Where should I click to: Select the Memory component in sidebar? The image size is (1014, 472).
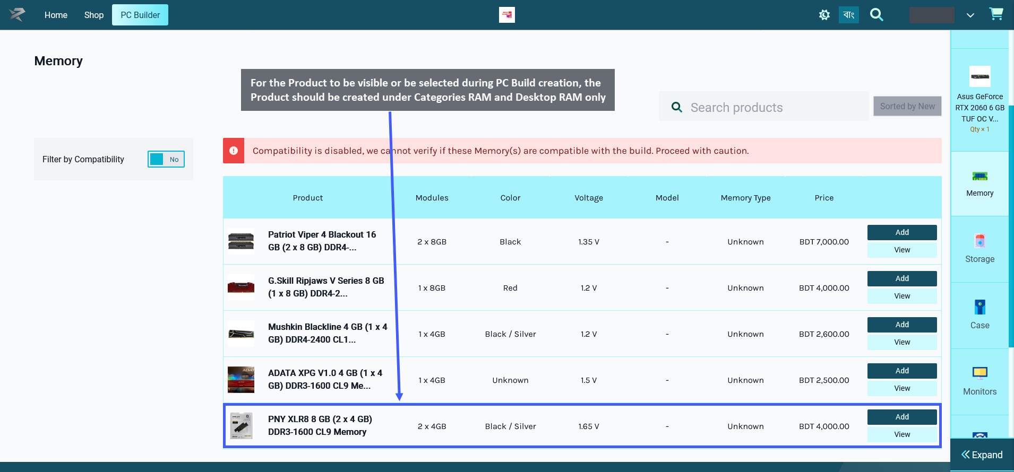(x=979, y=183)
